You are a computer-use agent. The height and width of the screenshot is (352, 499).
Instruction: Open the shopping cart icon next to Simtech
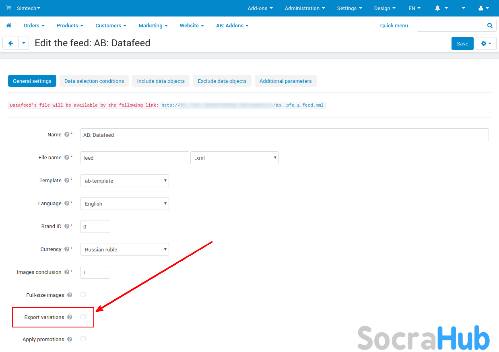click(x=8, y=8)
